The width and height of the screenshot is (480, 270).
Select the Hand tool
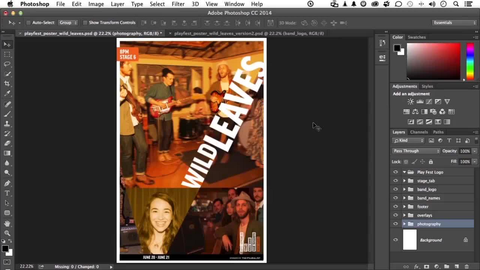click(x=7, y=223)
